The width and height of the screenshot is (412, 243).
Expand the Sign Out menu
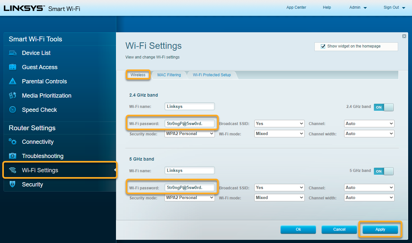pyautogui.click(x=394, y=7)
